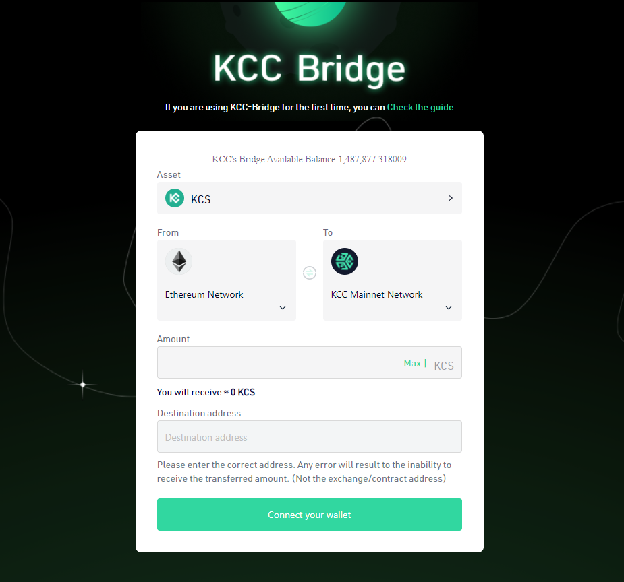This screenshot has height=582, width=624.
Task: Click the KCS token logo icon
Action: point(175,198)
